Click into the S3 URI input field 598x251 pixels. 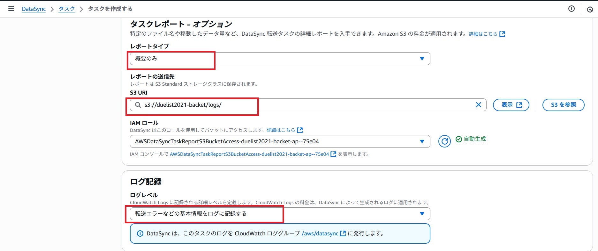point(308,105)
